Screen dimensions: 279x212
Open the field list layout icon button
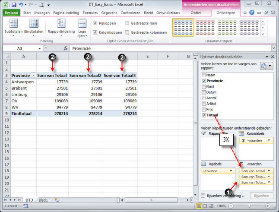click(266, 66)
